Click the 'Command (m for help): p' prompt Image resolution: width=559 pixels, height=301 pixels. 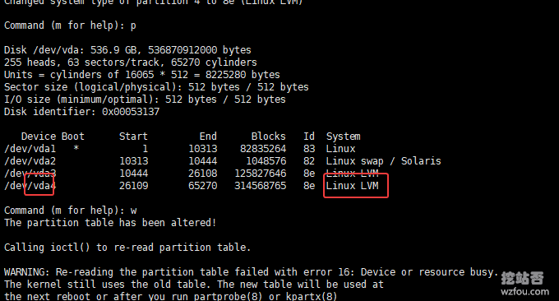[70, 25]
